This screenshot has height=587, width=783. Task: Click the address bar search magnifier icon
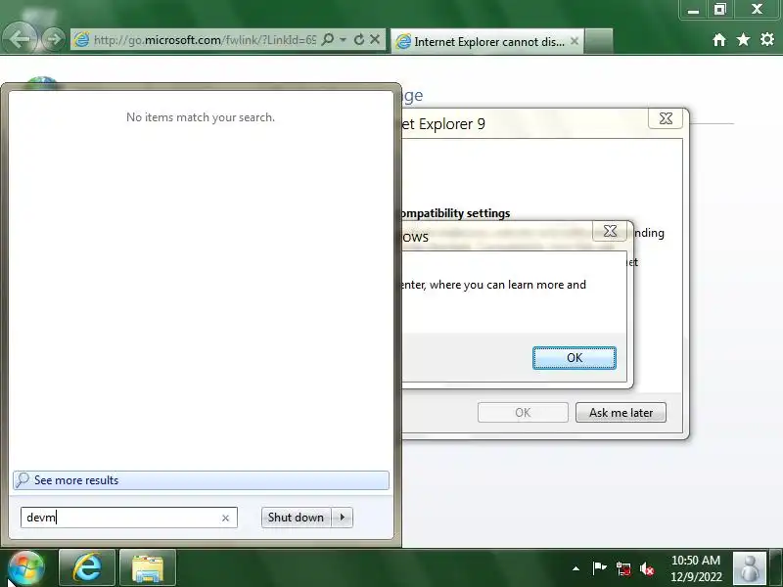(x=328, y=39)
